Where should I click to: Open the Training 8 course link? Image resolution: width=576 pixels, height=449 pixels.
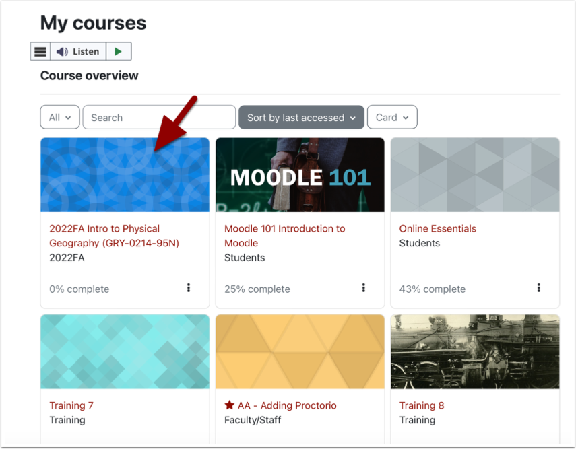pyautogui.click(x=422, y=405)
